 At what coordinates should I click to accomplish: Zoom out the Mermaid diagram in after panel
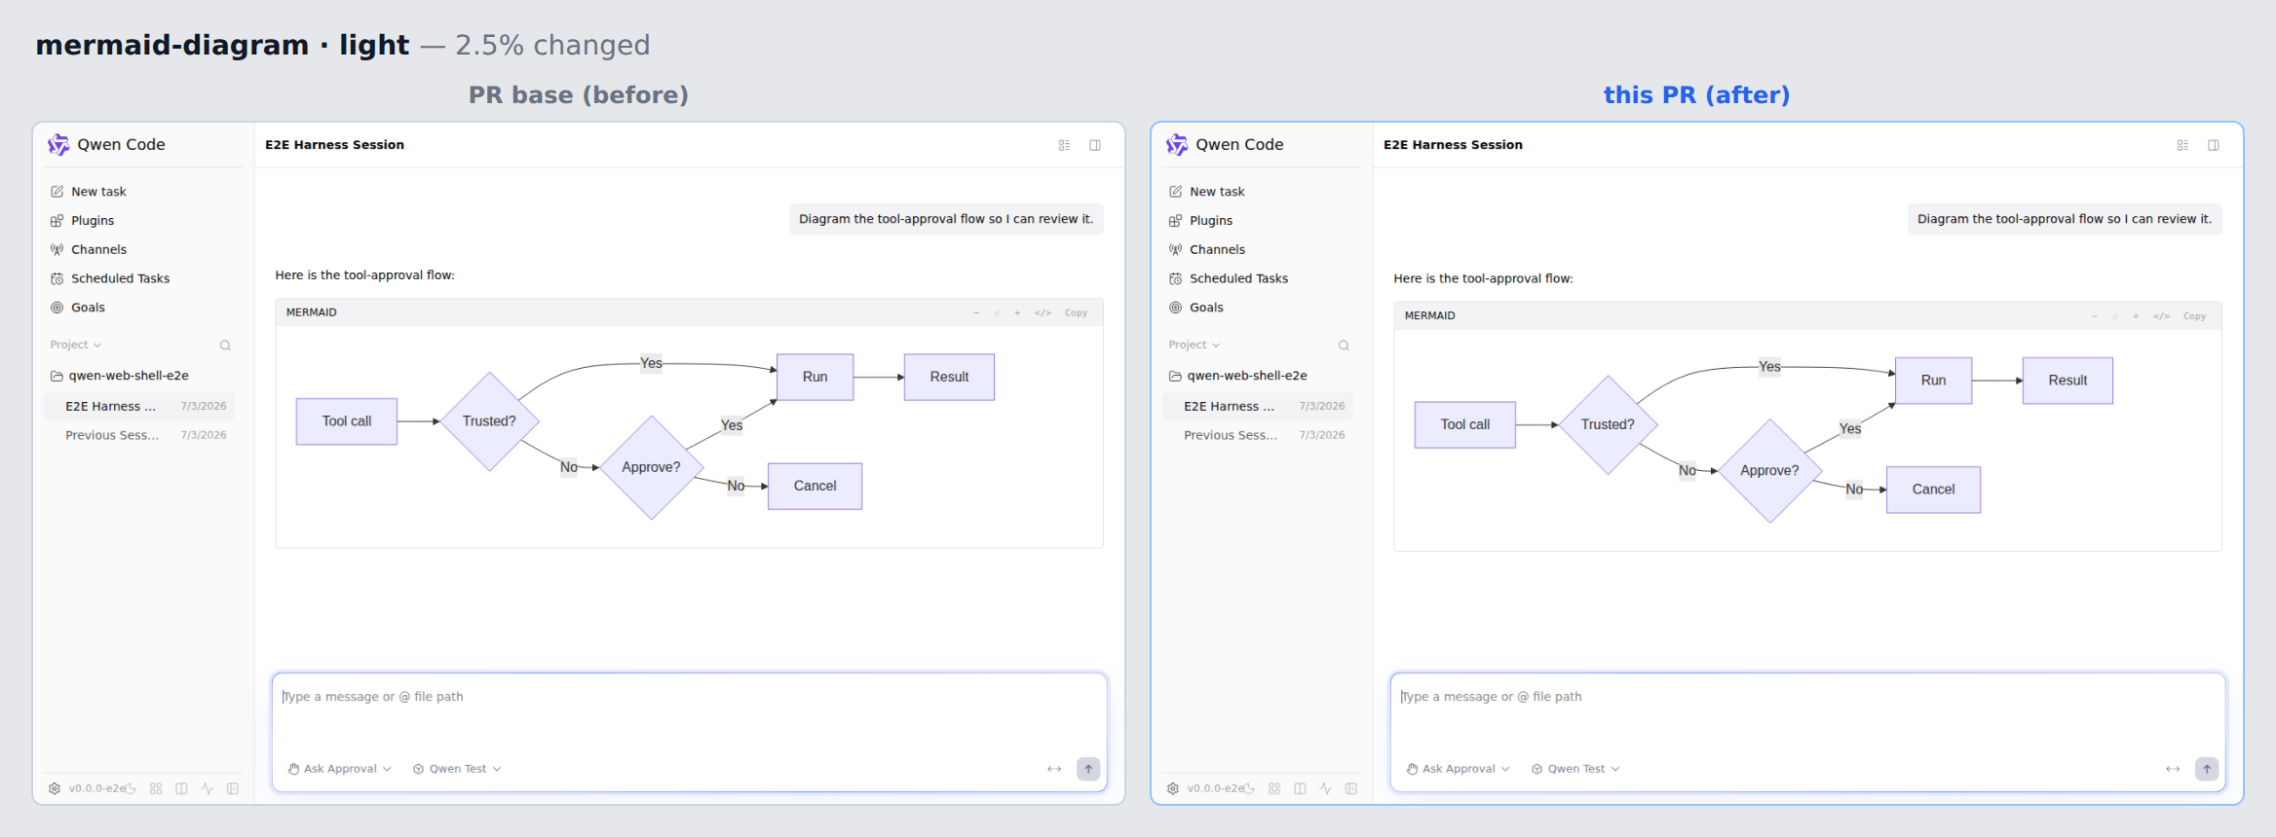tap(2095, 316)
